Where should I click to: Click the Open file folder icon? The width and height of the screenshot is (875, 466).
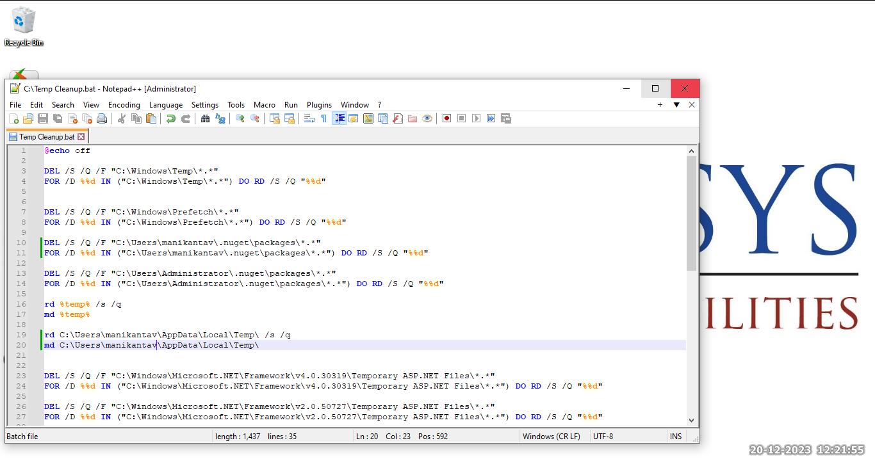click(x=28, y=118)
